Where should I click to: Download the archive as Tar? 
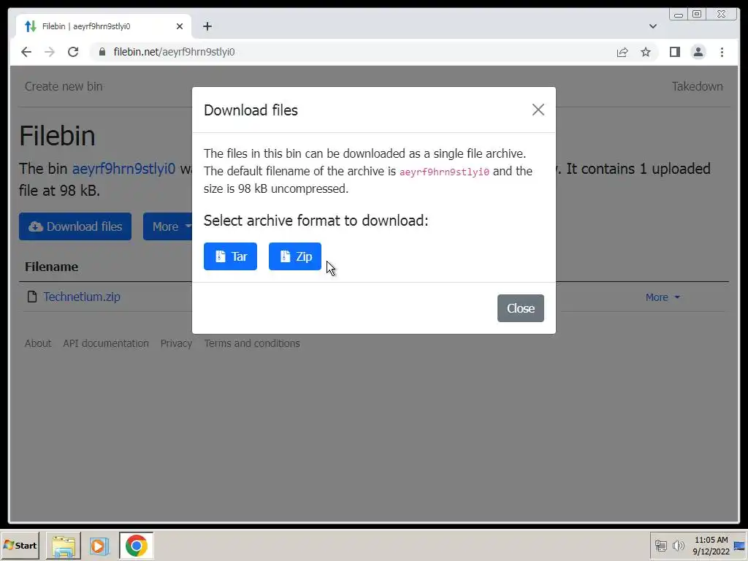click(230, 256)
